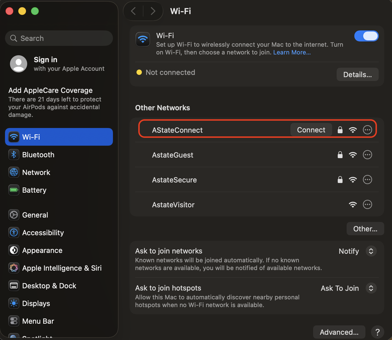Click the help question mark button

pos(377,332)
